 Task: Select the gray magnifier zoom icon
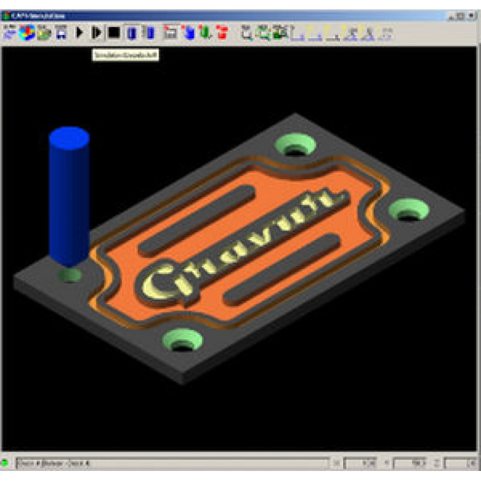(246, 33)
